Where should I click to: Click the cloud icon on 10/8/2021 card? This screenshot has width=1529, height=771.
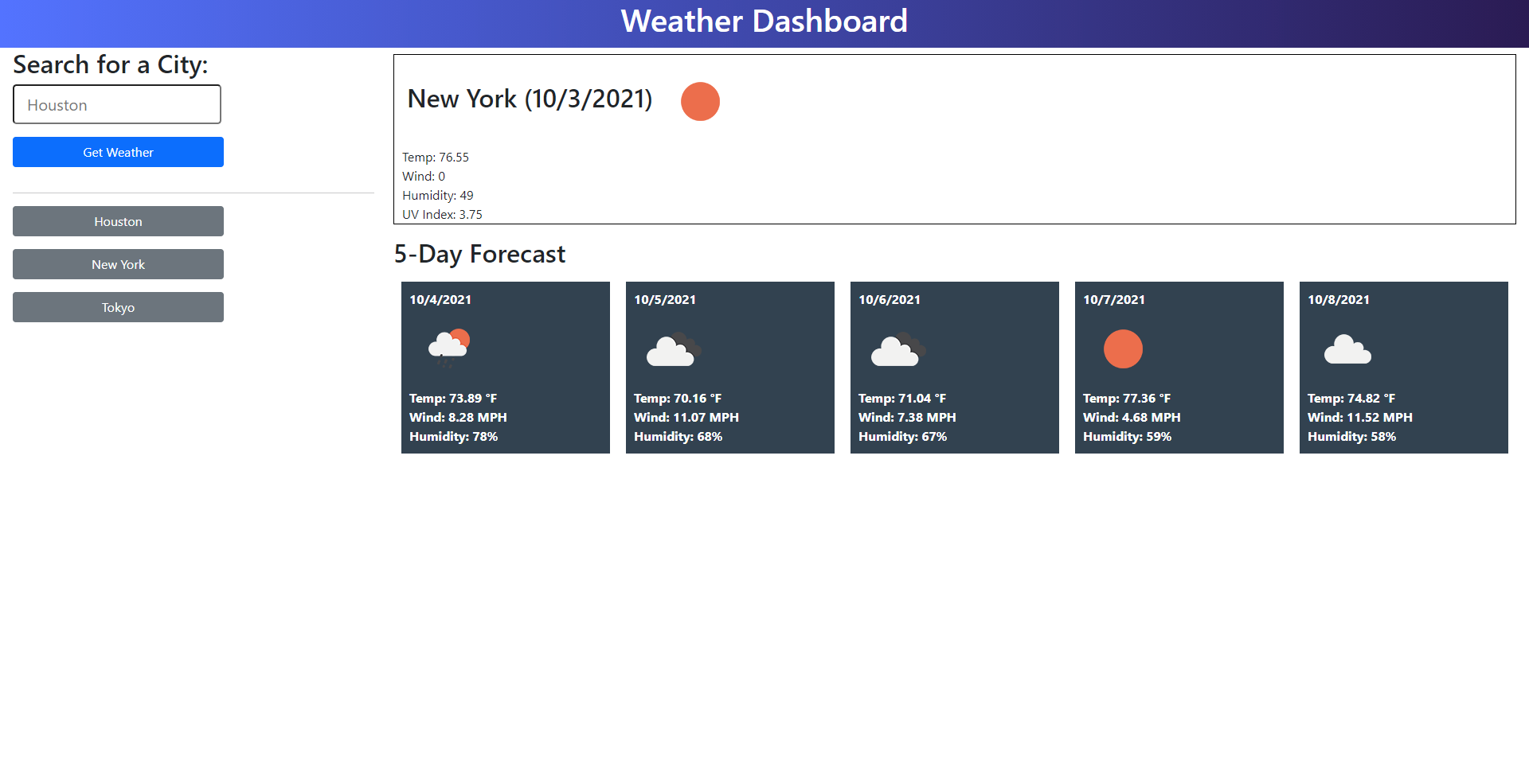(1347, 349)
